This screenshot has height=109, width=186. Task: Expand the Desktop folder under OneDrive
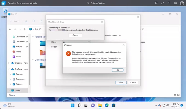click(x=10, y=74)
